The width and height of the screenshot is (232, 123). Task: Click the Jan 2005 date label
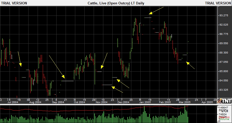[145, 102]
